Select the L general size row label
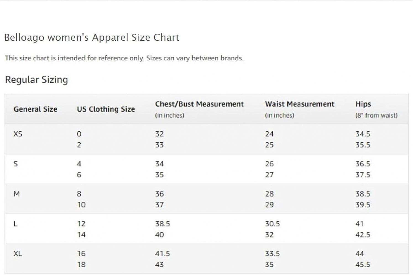 click(15, 224)
